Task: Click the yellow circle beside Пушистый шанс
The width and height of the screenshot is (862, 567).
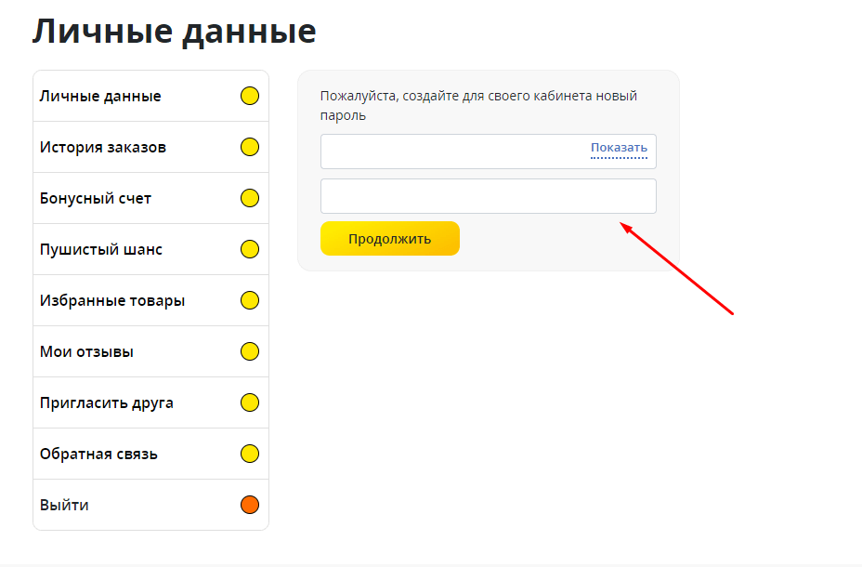Action: (x=249, y=249)
